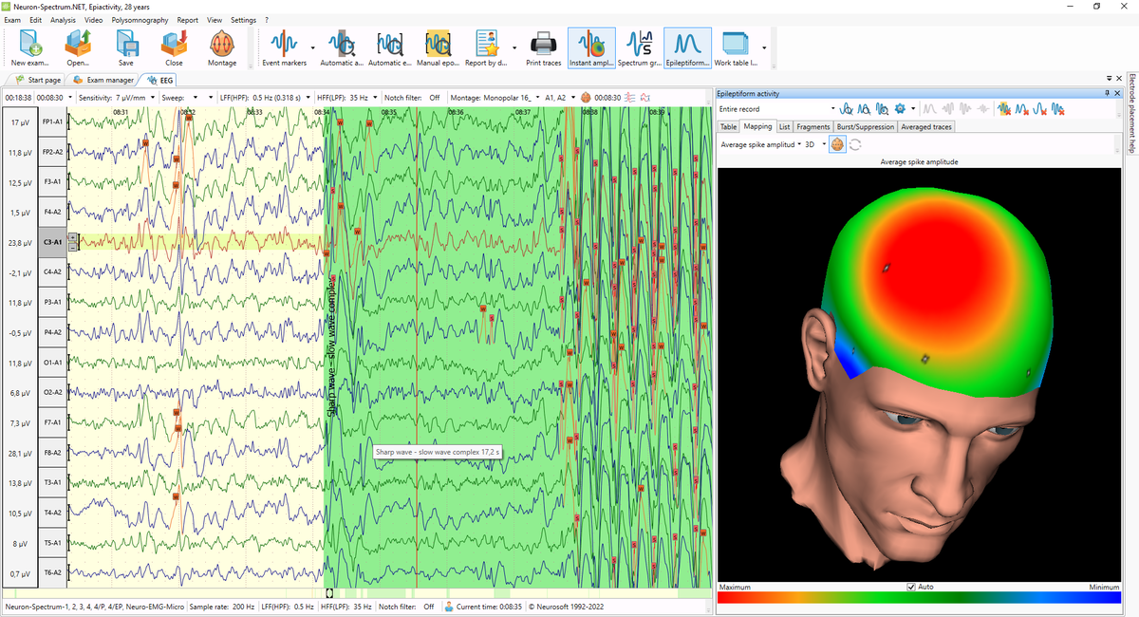Viewport: 1139px width, 617px height.
Task: Click the Close exam toolbar icon
Action: pos(174,48)
